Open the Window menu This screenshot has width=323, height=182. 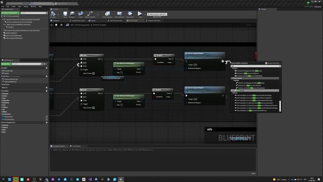point(33,7)
